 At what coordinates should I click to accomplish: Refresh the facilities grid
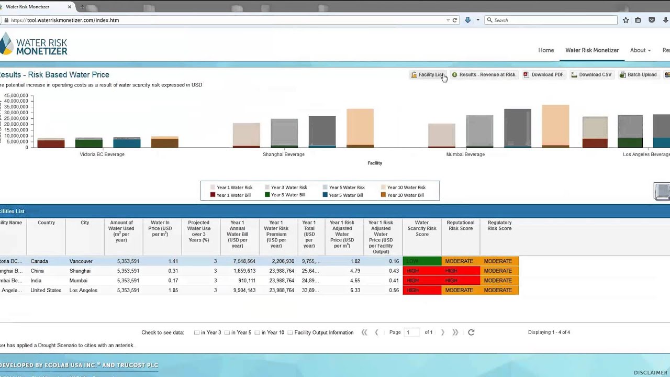pos(471,332)
